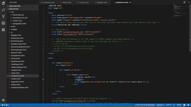Image resolution: width=191 pixels, height=107 pixels.
Task: Click the EXPLORER panel title
Action: (13, 2)
